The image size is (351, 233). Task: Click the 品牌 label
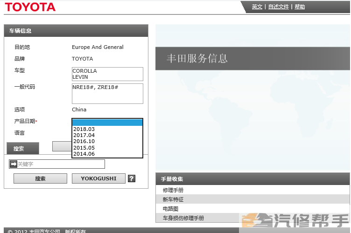pos(20,59)
